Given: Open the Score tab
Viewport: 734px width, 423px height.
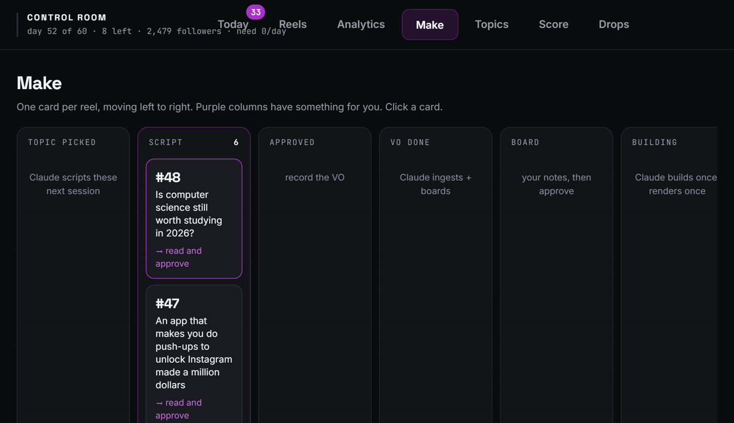Looking at the screenshot, I should point(554,25).
